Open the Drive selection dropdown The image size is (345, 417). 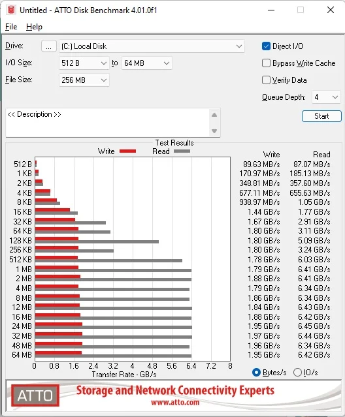pyautogui.click(x=152, y=46)
